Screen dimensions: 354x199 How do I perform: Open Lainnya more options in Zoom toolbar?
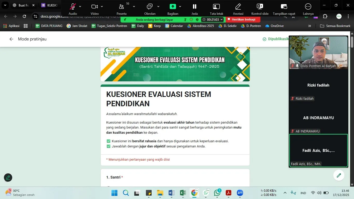click(x=308, y=7)
